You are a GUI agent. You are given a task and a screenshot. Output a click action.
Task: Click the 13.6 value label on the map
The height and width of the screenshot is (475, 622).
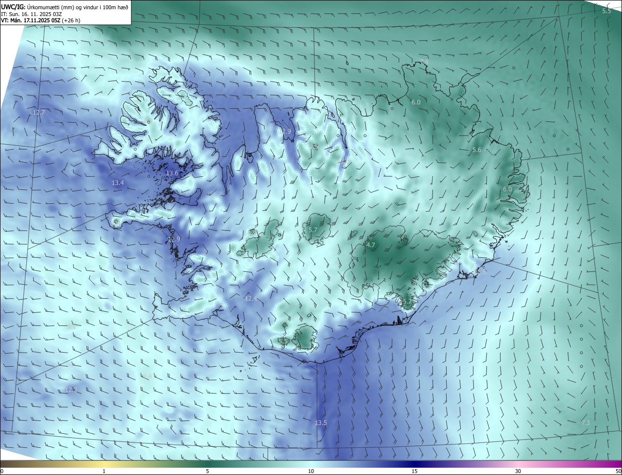coord(172,173)
